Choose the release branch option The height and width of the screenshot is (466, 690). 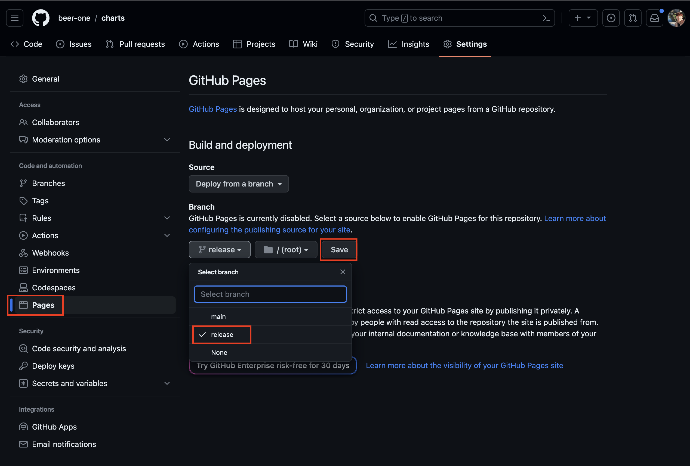(x=222, y=335)
